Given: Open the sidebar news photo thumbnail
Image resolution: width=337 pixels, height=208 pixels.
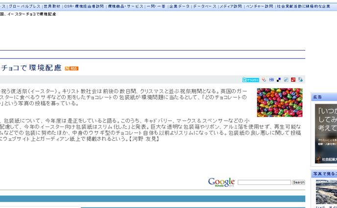Looking at the screenshot, I should [x=326, y=192].
